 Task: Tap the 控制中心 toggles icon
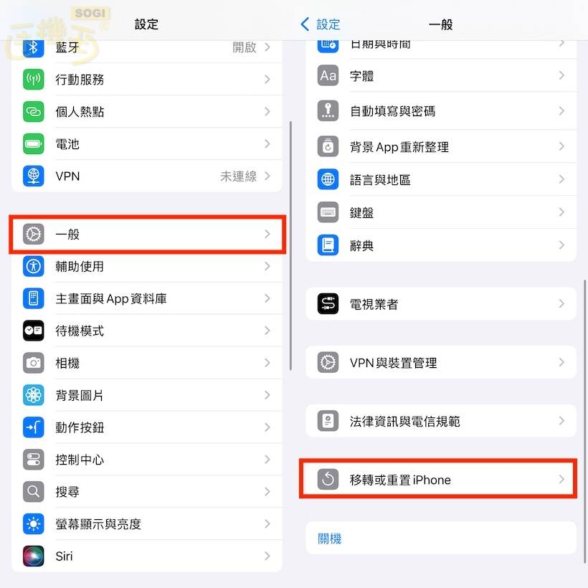[x=34, y=460]
